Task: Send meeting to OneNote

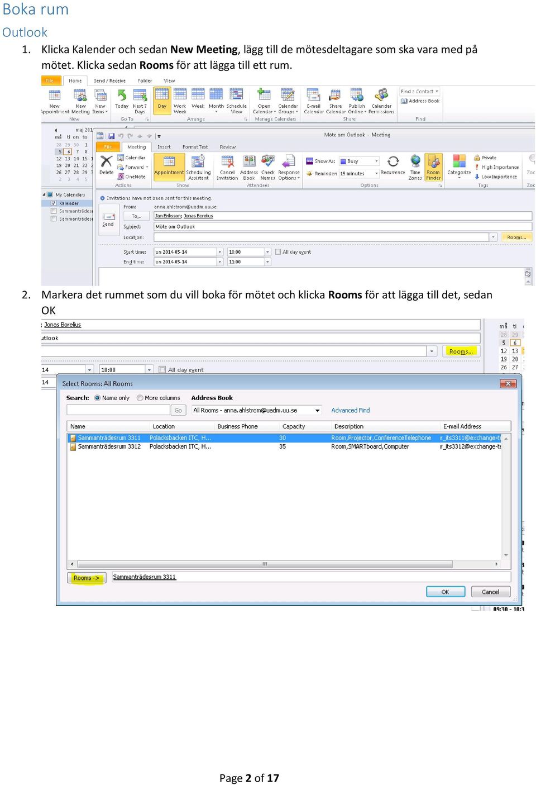Action: point(132,177)
